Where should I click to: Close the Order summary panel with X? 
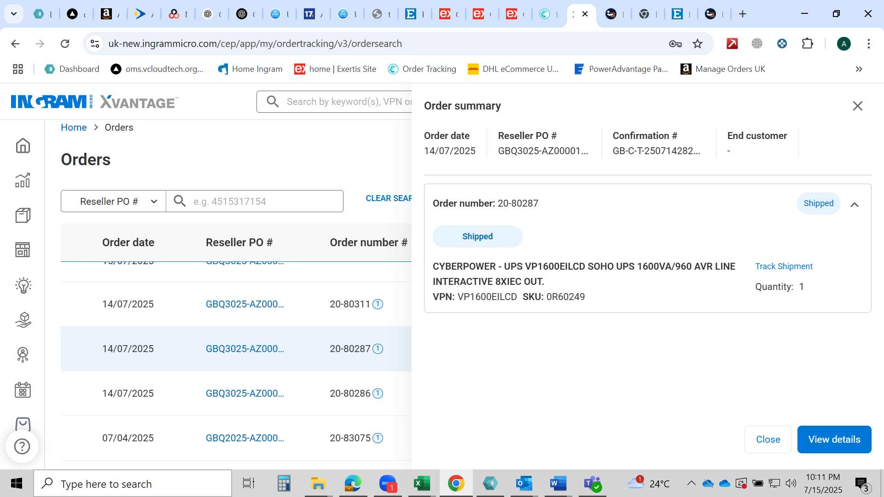(857, 106)
